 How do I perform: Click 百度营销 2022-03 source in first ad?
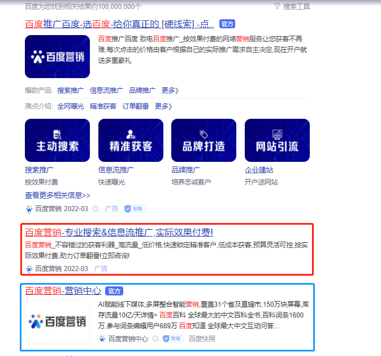[x=62, y=209]
